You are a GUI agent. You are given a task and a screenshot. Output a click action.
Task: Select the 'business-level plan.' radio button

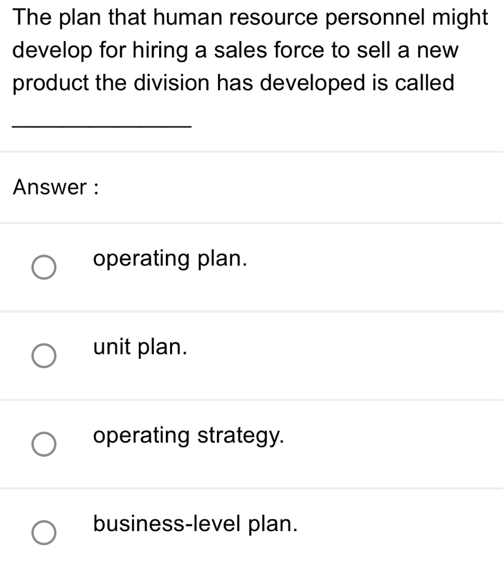coord(44,533)
